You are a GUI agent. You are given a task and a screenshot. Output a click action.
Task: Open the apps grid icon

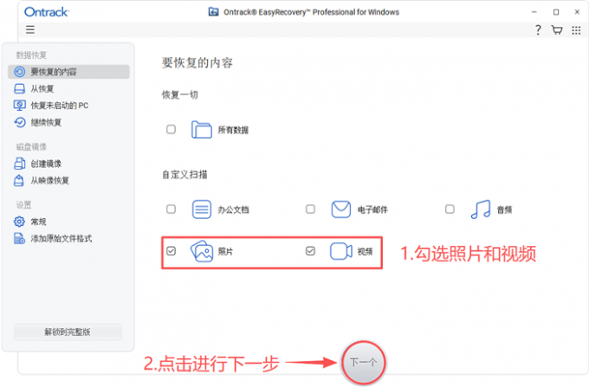[x=576, y=30]
